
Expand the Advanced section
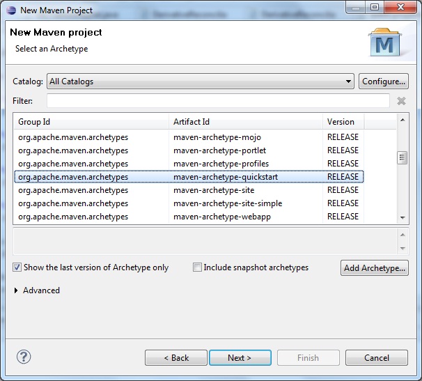point(16,290)
